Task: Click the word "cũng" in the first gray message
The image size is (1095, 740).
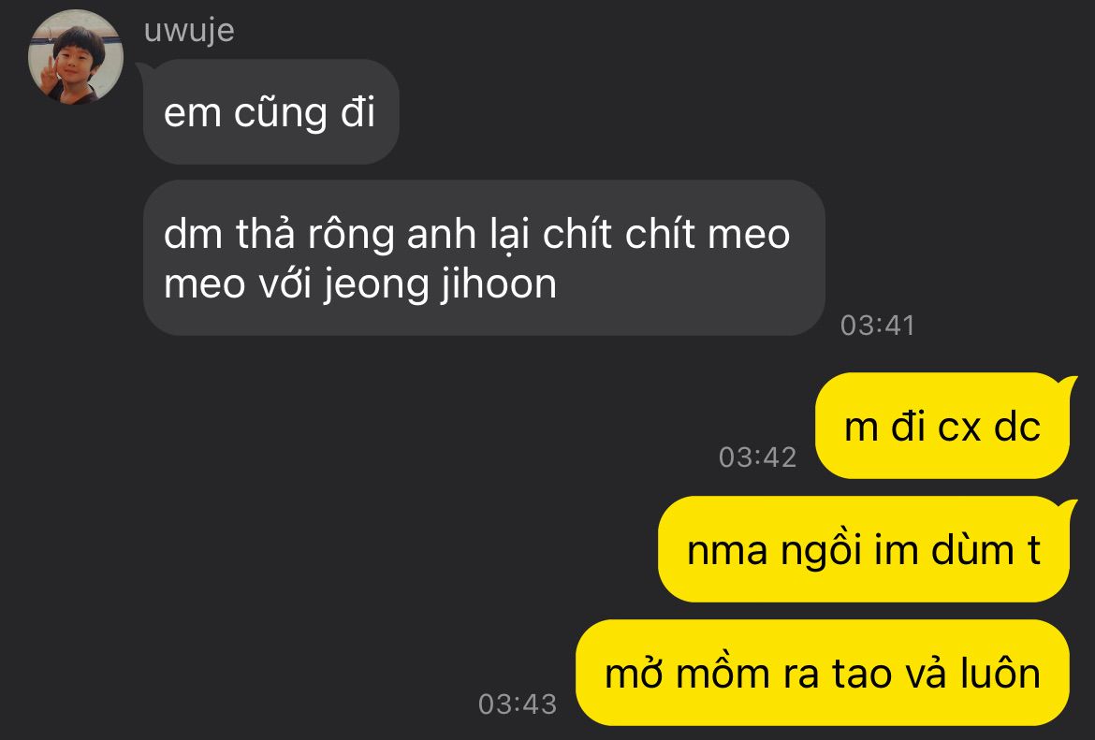Action: pos(280,112)
